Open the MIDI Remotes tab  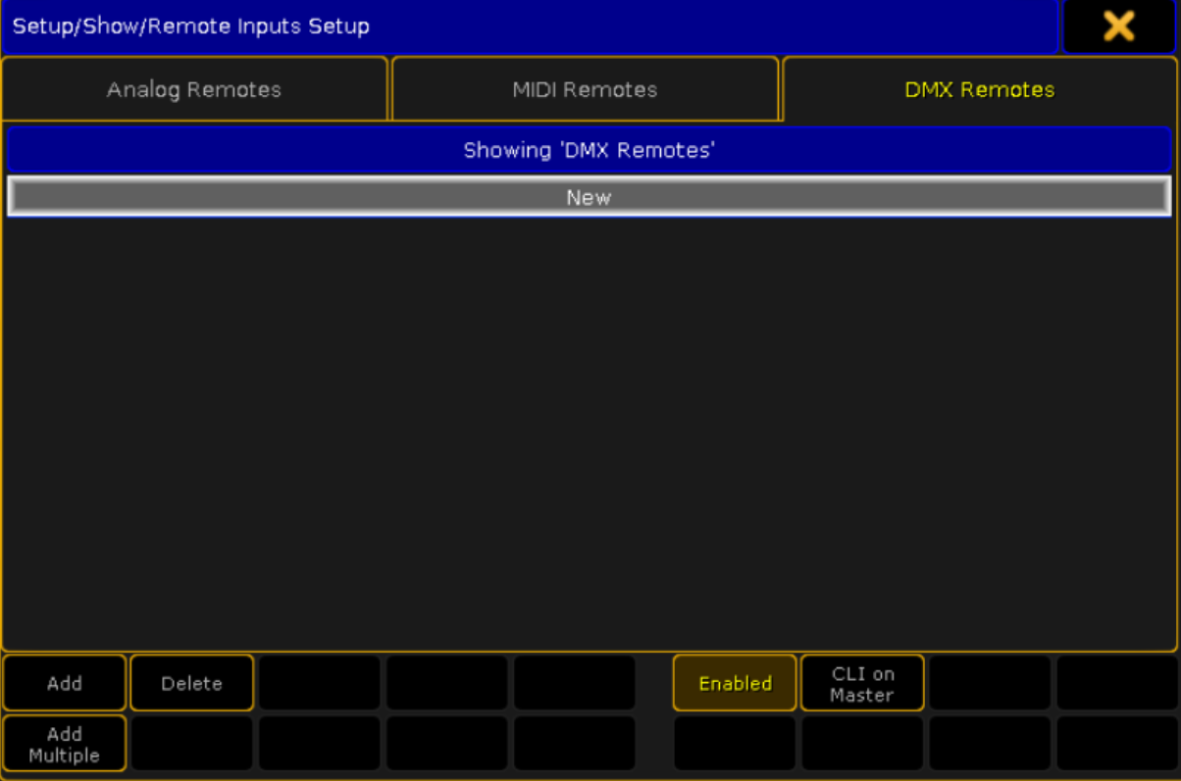pos(585,89)
